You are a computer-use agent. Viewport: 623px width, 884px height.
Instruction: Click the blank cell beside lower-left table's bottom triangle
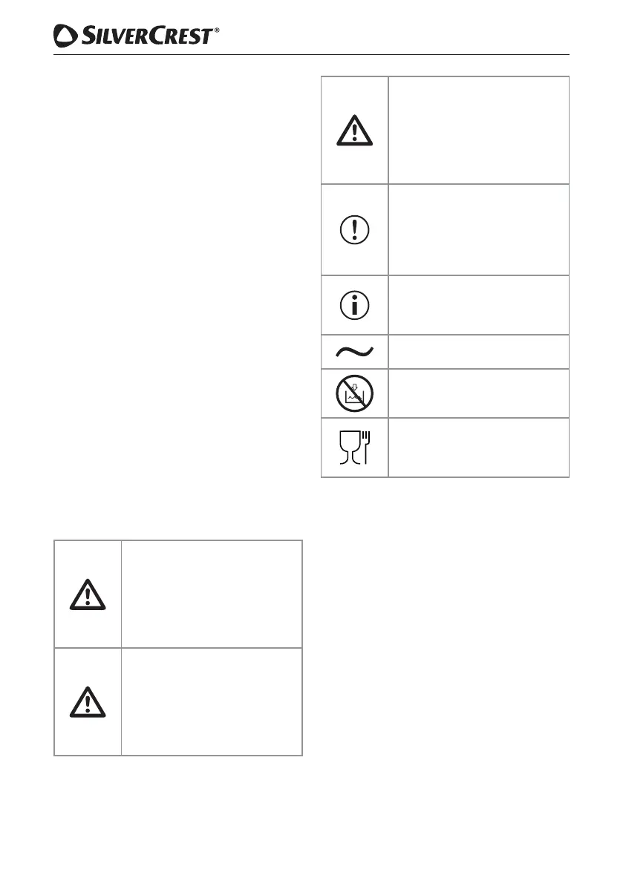coord(212,701)
